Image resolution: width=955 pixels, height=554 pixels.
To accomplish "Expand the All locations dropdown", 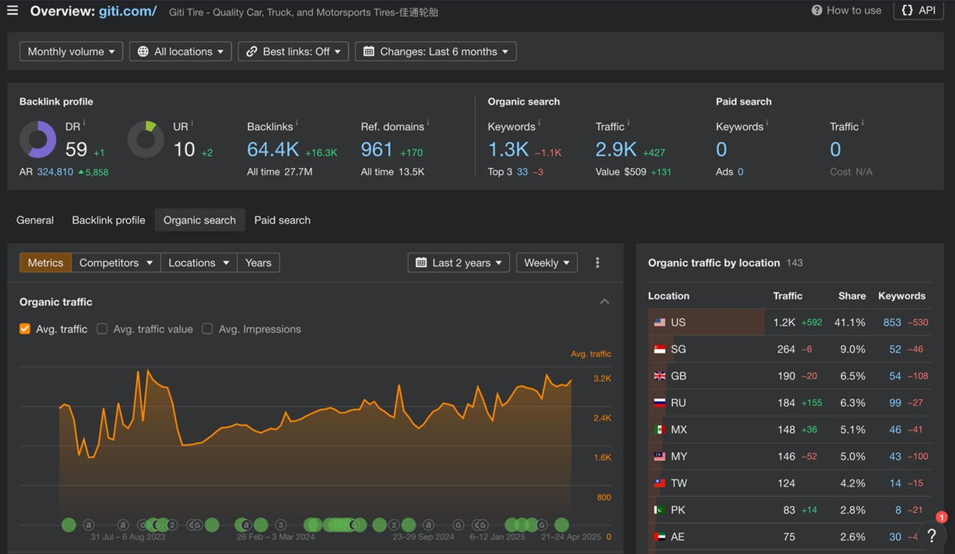I will [x=180, y=51].
